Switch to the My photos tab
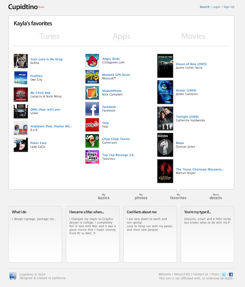Screen dimensions: 245x287 (141, 196)
